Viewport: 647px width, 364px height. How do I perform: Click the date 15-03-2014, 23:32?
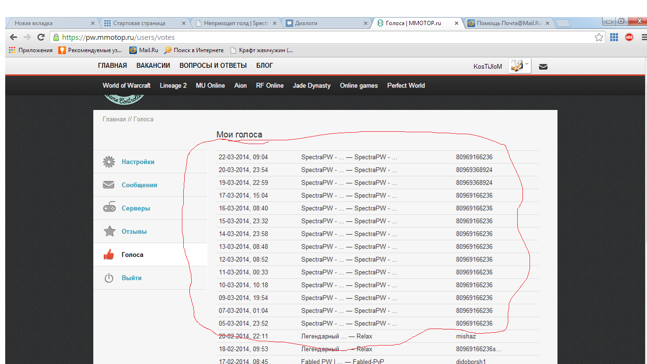[x=243, y=221]
